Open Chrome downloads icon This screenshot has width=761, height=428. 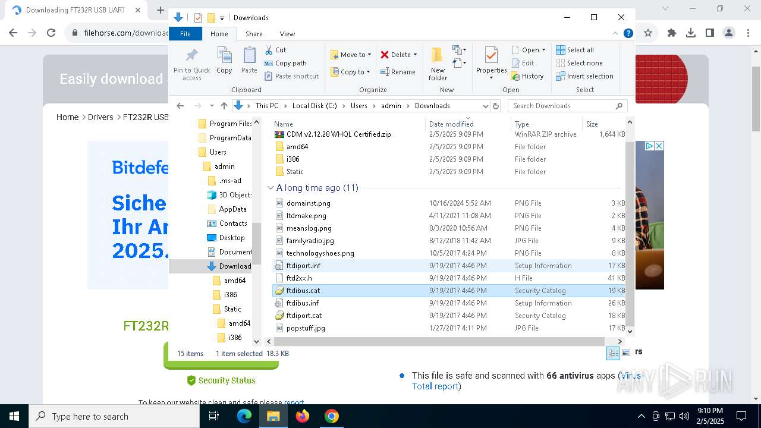click(x=691, y=33)
